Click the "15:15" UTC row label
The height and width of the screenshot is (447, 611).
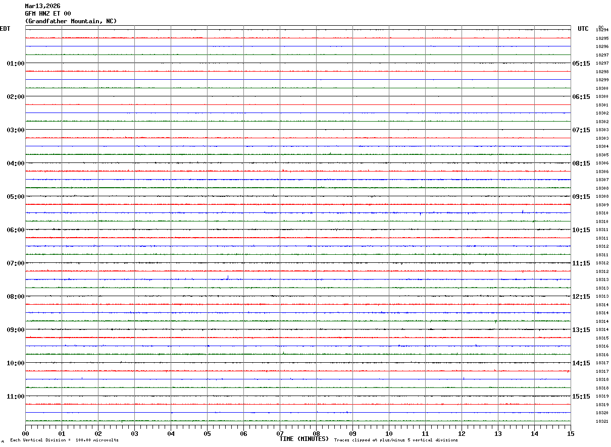pyautogui.click(x=581, y=397)
